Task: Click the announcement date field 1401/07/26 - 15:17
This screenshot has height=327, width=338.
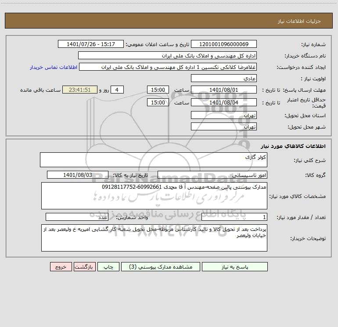Action: click(91, 44)
